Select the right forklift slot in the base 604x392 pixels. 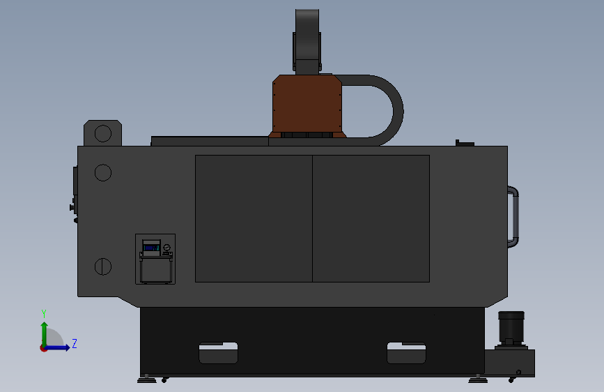tap(406, 353)
